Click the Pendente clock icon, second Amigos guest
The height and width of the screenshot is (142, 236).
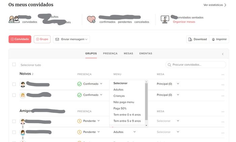click(x=79, y=132)
